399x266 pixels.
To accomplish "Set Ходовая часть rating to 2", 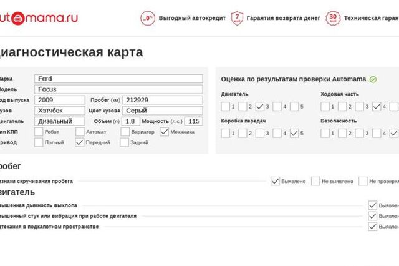I will (x=342, y=107).
